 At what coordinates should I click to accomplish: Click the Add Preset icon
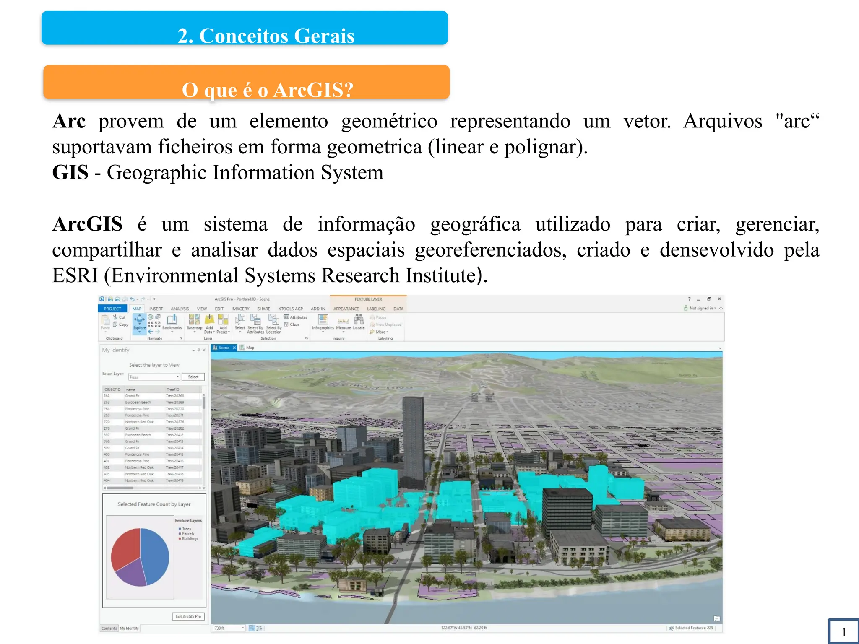[x=223, y=319]
